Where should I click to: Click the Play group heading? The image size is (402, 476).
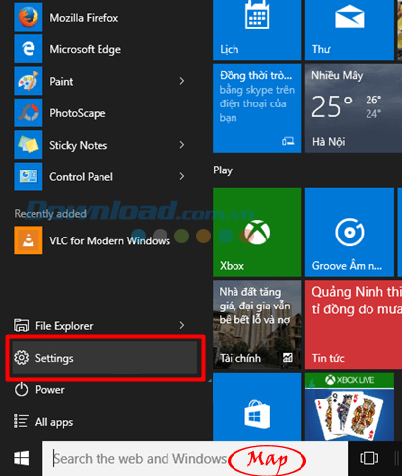pyautogui.click(x=223, y=170)
